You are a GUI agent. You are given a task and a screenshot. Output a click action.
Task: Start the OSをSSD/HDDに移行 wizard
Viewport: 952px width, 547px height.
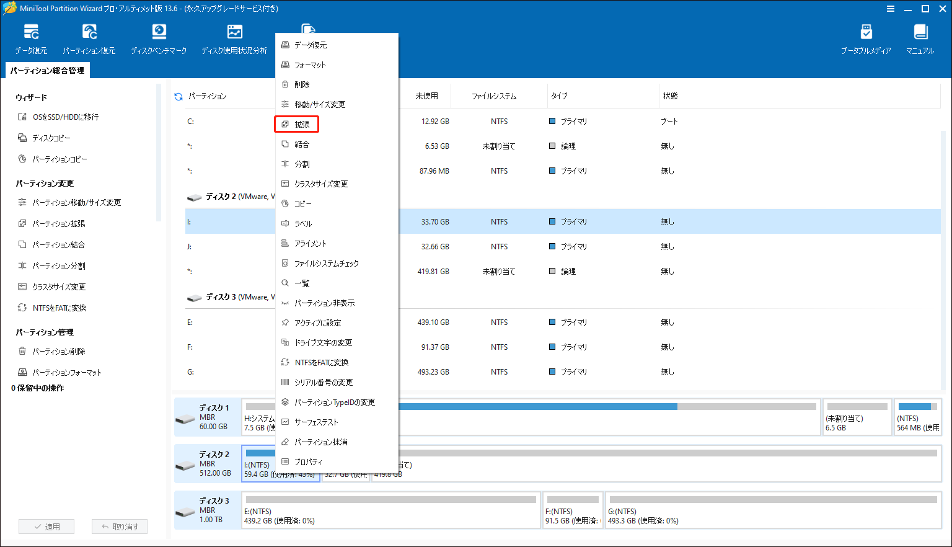[58, 117]
